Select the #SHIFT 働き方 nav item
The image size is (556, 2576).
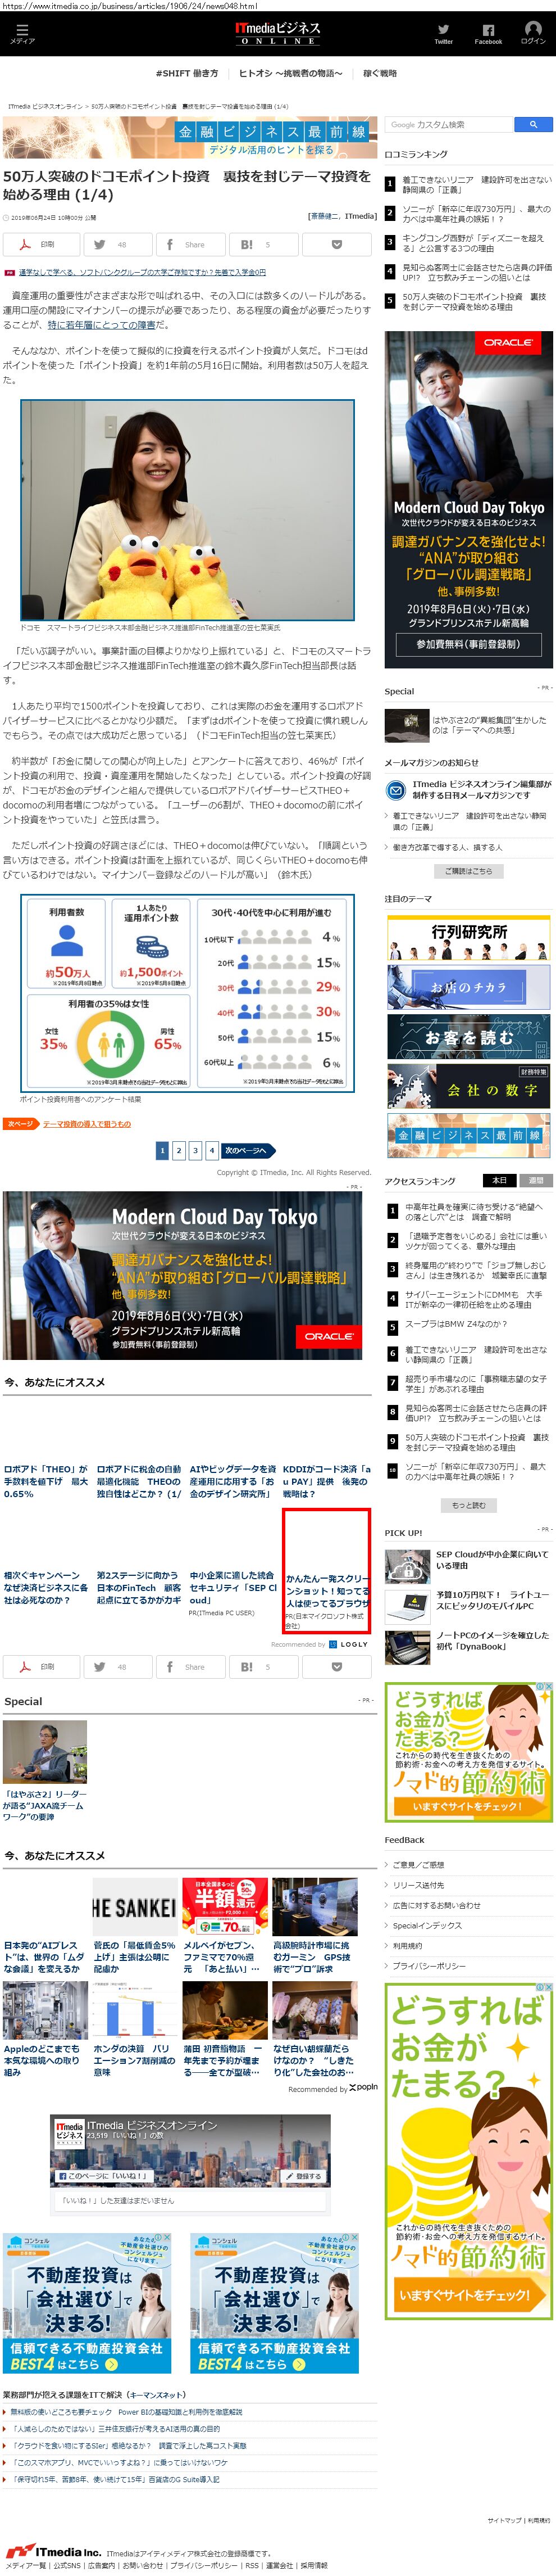[x=186, y=73]
